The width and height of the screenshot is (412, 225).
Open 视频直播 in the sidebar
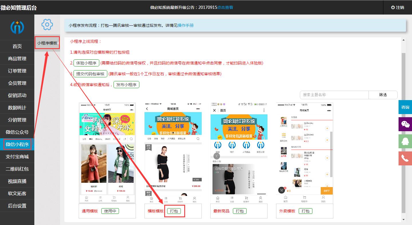[17, 181]
